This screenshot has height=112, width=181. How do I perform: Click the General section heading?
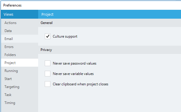point(47,23)
